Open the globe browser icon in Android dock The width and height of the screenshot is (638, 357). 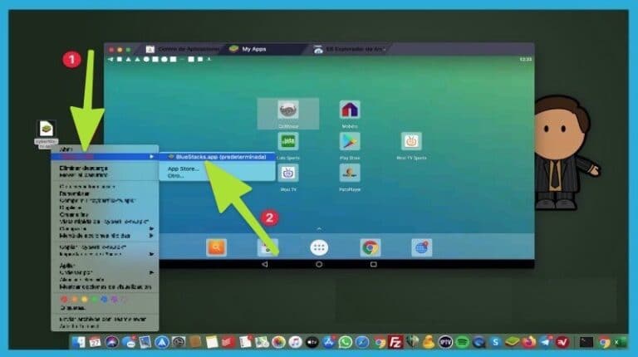point(421,247)
